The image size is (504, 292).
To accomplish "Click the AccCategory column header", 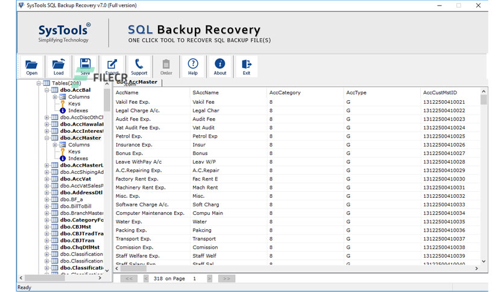I will pyautogui.click(x=285, y=93).
